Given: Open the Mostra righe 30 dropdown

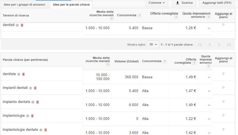Looking at the screenshot, I should (x=153, y=45).
